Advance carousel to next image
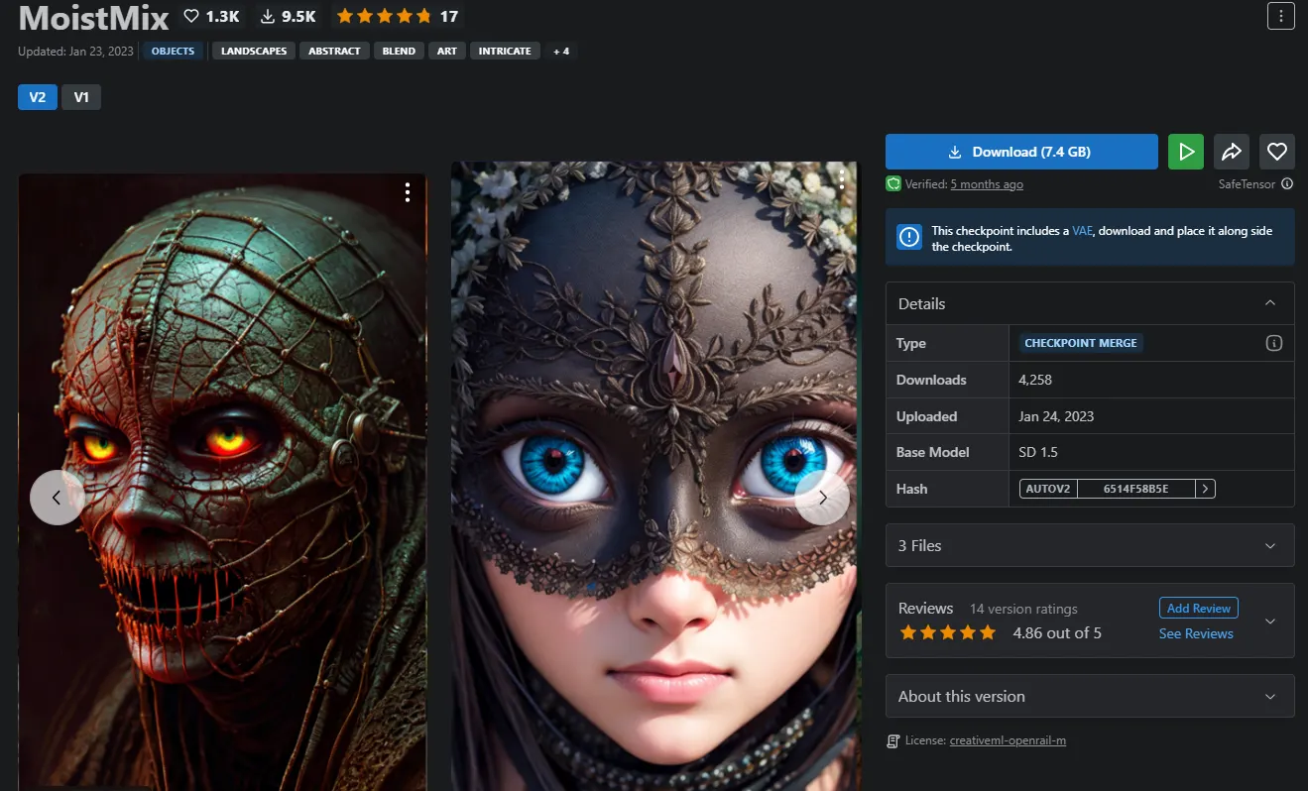 (x=822, y=498)
